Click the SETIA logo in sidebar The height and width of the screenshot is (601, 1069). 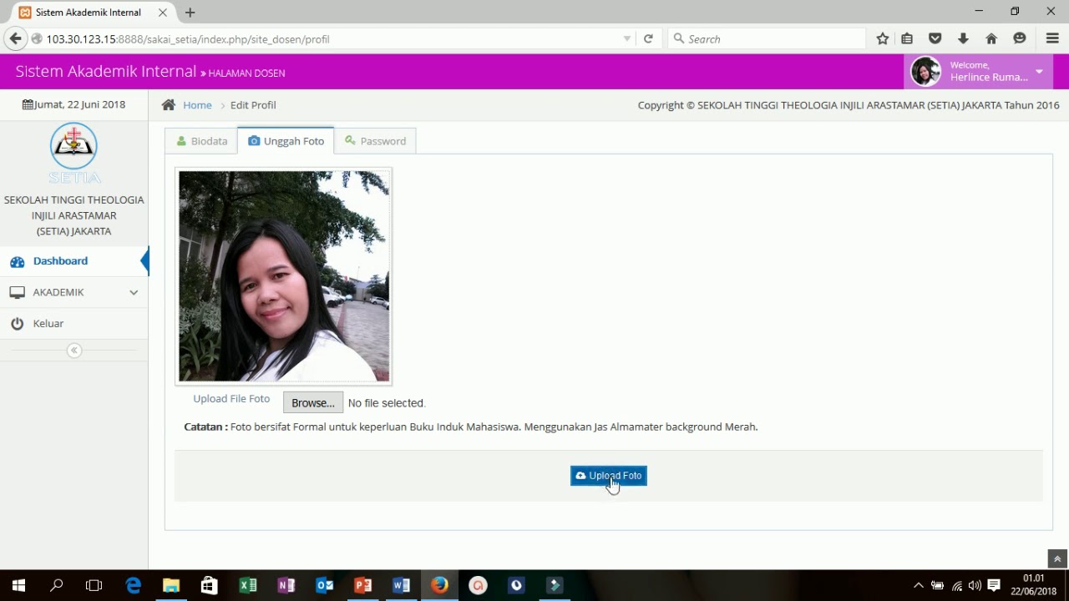point(74,153)
